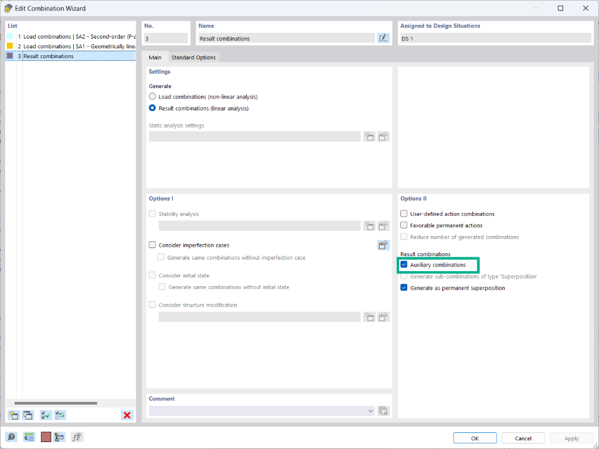Select list item 1 Load combinations SA2
The height and width of the screenshot is (449, 599).
pos(71,36)
